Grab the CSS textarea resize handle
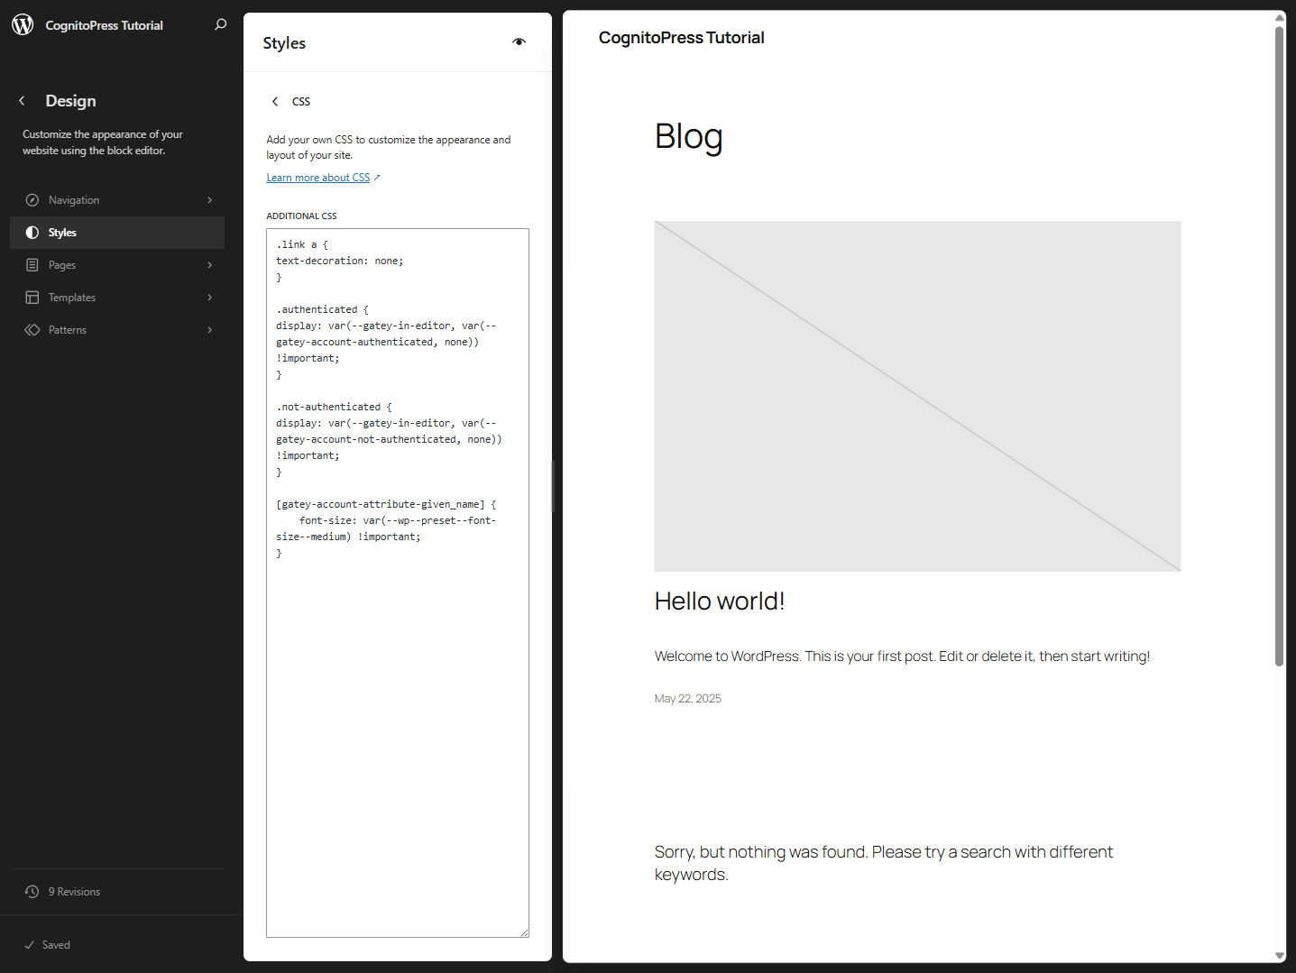Screen dimensions: 1296x973 click(x=524, y=932)
